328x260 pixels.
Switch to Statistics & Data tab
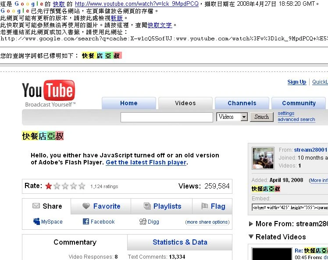[x=180, y=242]
